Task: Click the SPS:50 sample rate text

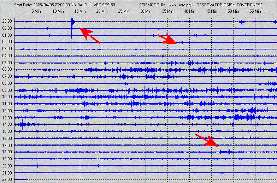Action: [109, 5]
